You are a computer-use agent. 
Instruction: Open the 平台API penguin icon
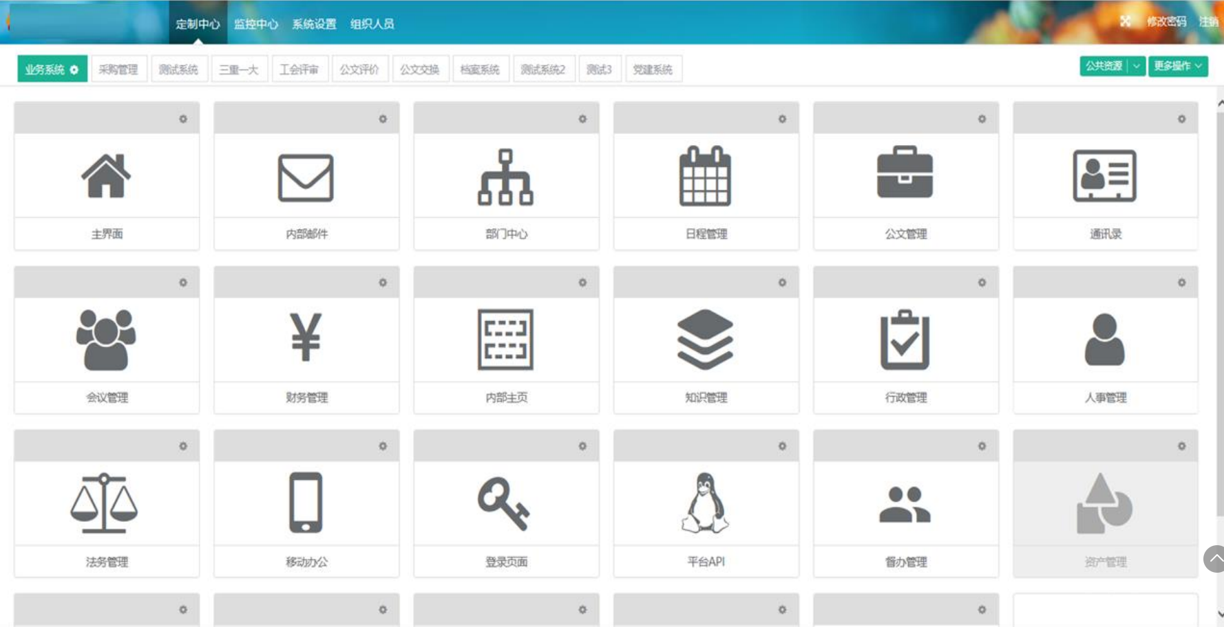tap(705, 503)
